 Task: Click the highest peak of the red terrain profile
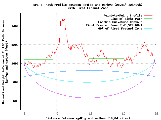pyautogui.click(x=61, y=17)
